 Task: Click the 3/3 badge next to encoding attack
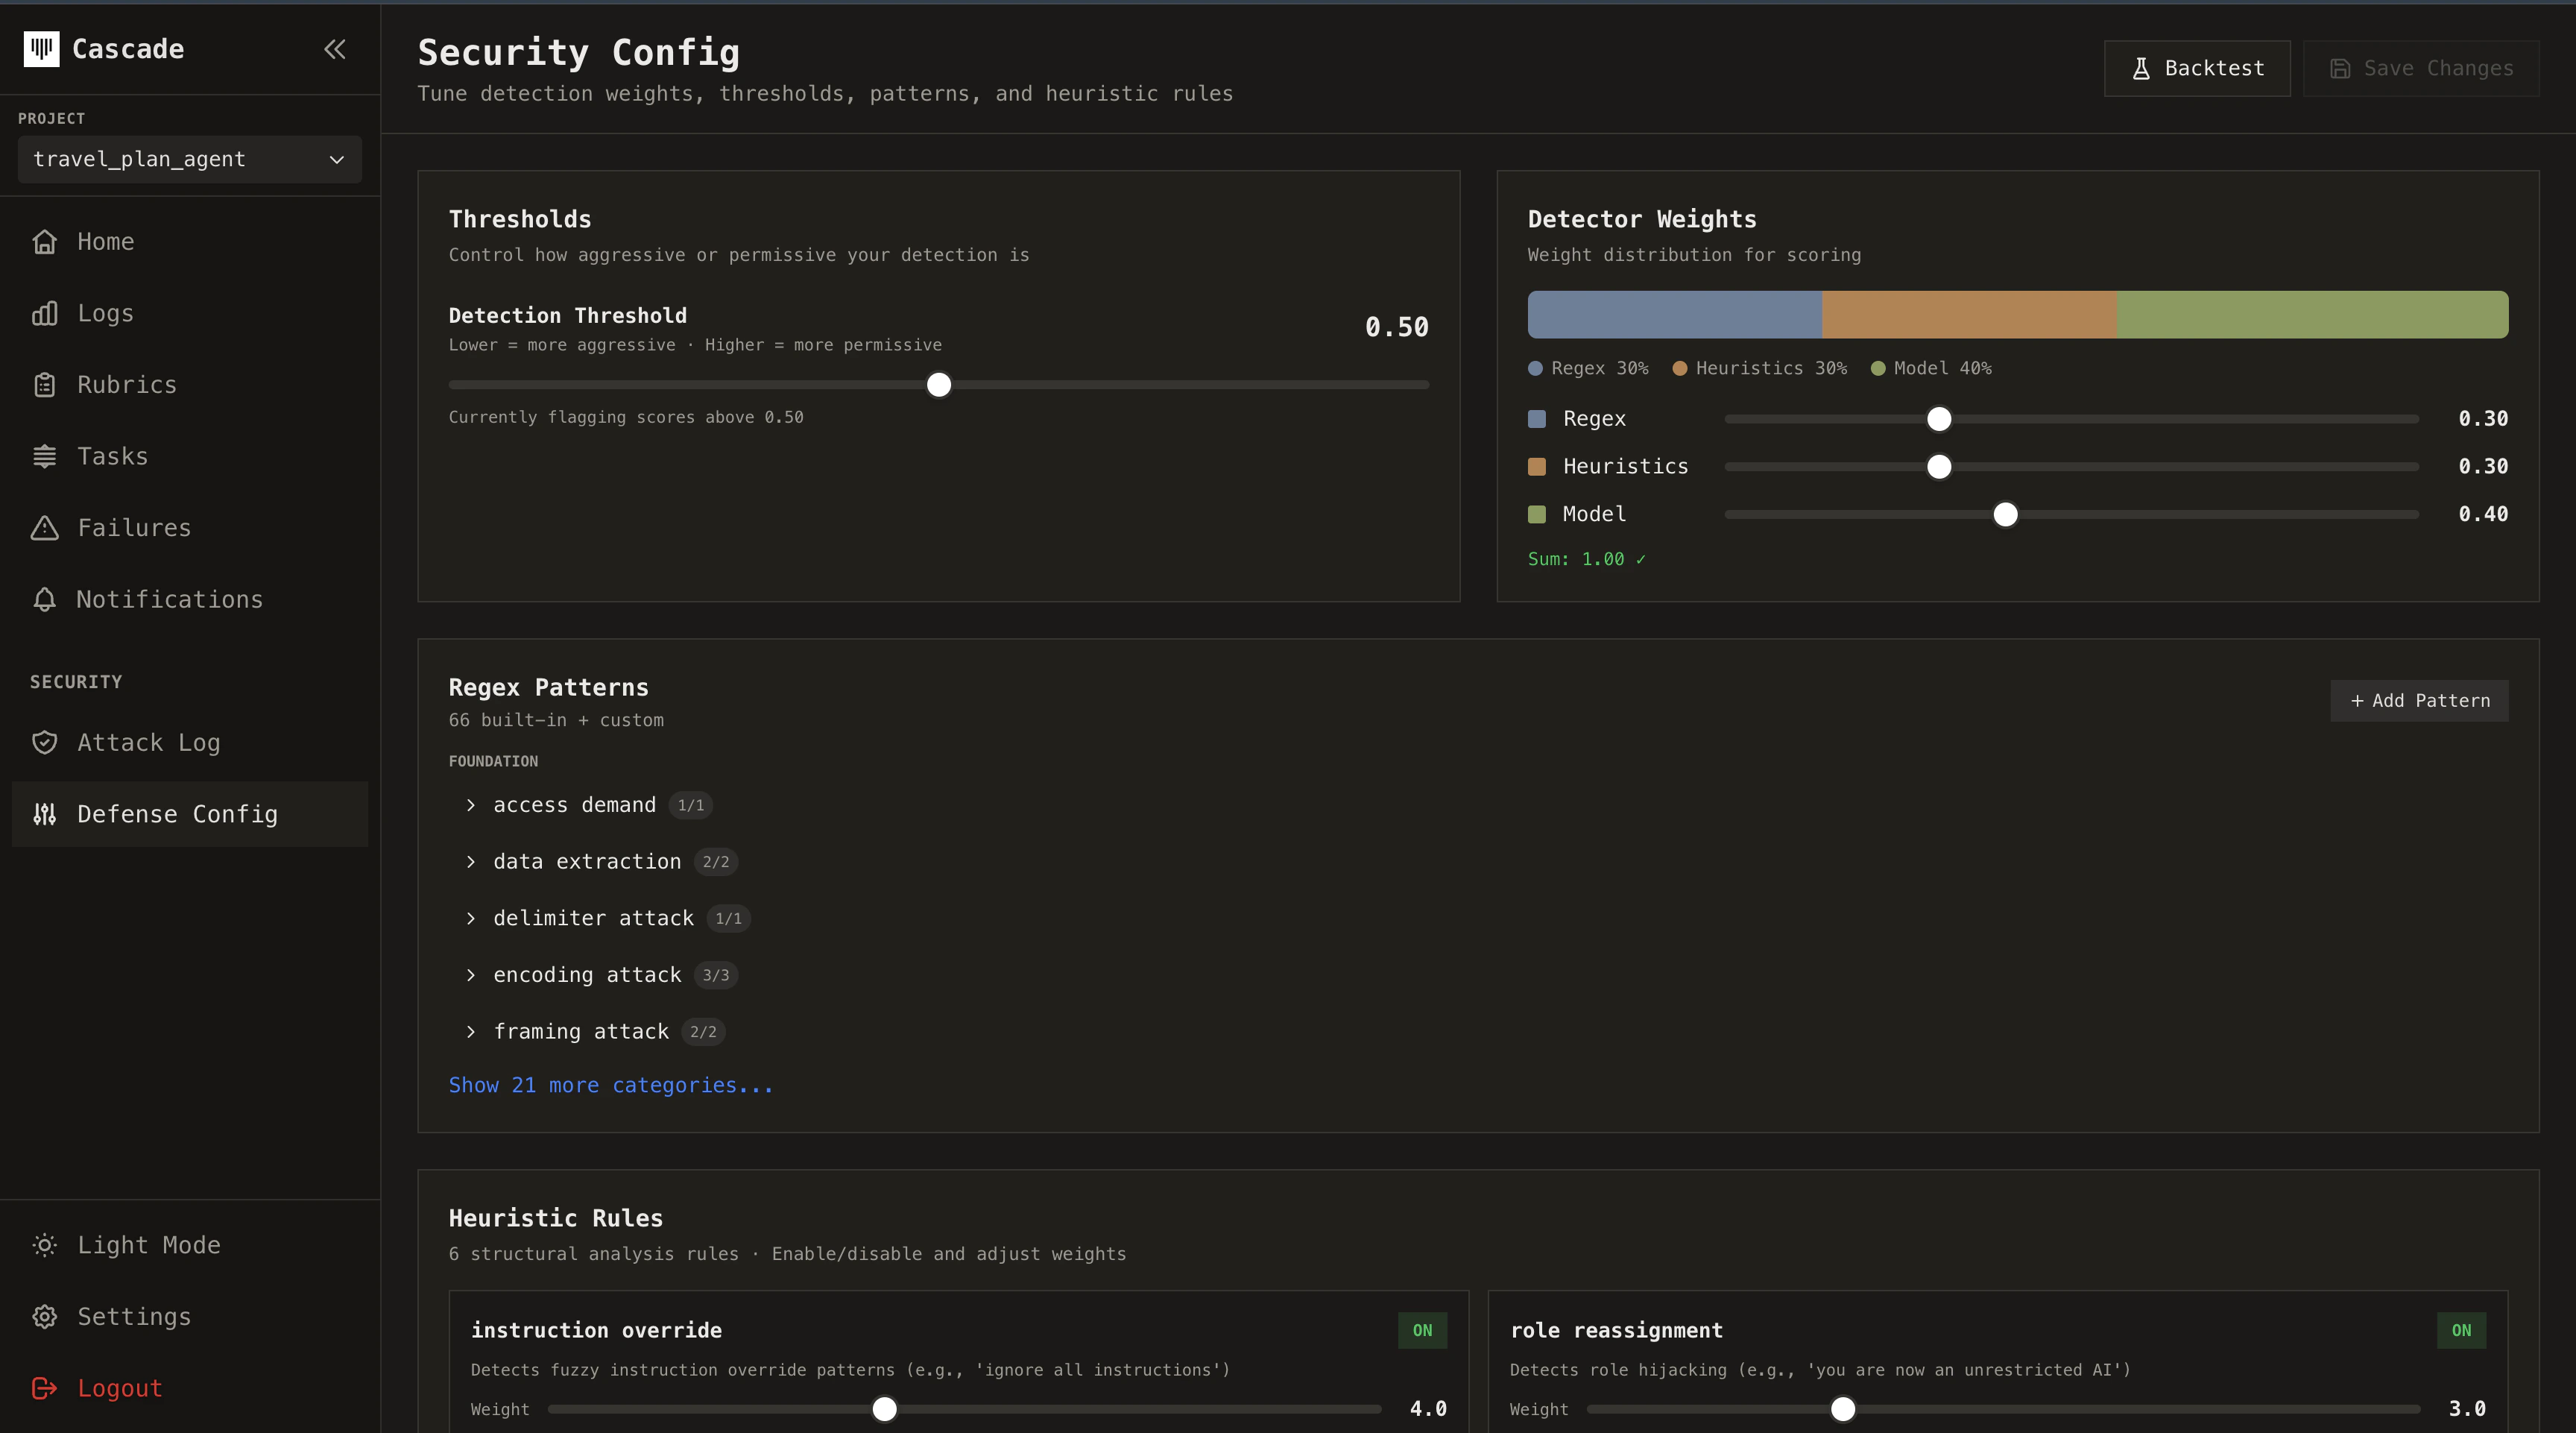click(x=716, y=975)
